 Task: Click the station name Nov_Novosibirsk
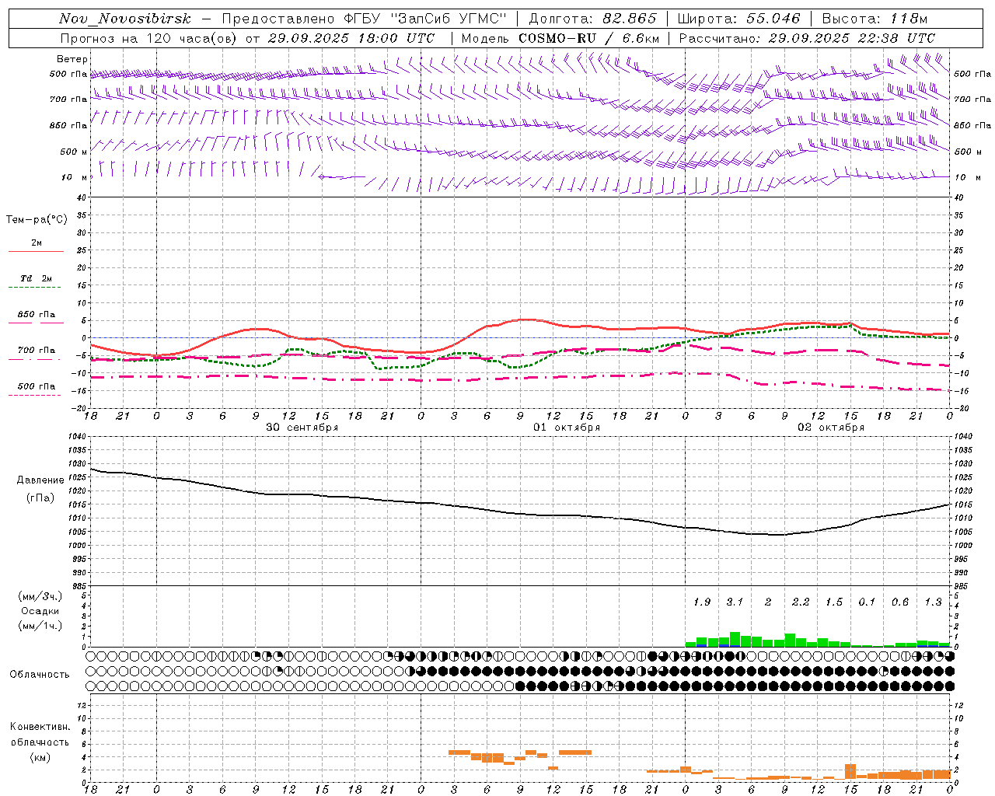pos(125,19)
